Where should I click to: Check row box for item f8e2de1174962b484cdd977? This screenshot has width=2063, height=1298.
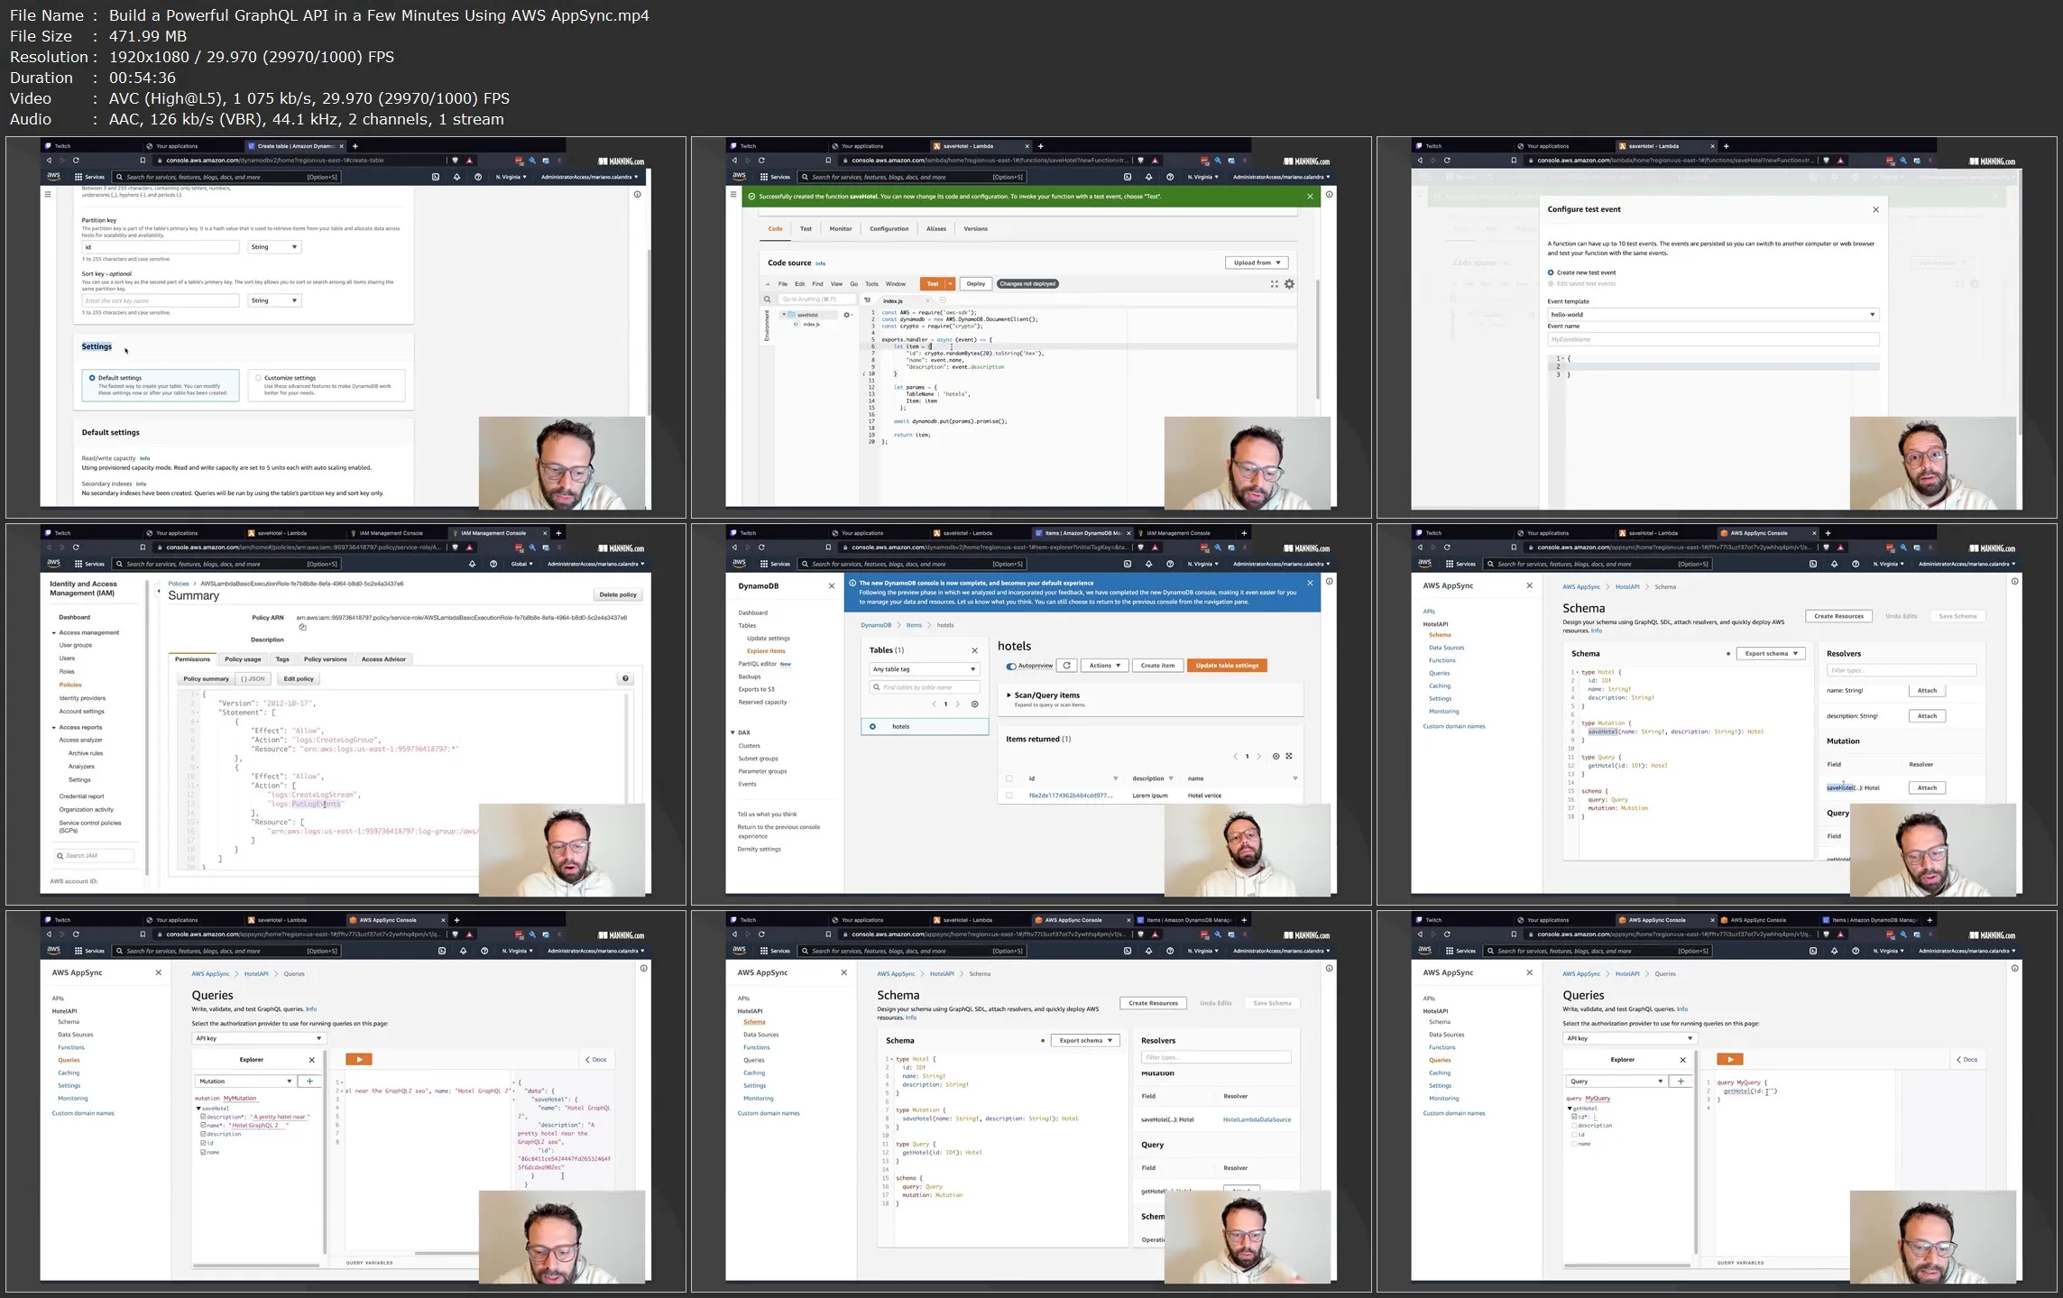click(x=1009, y=796)
